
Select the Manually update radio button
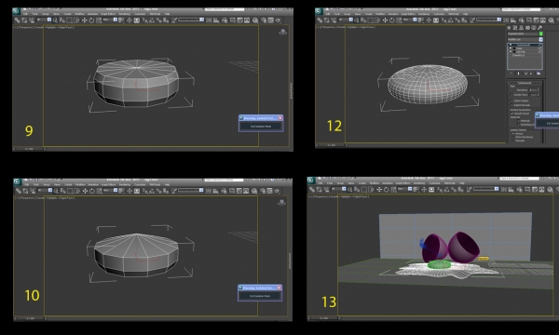click(513, 141)
